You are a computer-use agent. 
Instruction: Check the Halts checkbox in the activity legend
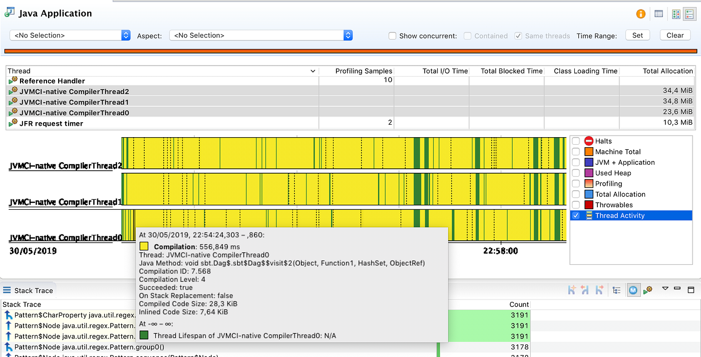575,141
